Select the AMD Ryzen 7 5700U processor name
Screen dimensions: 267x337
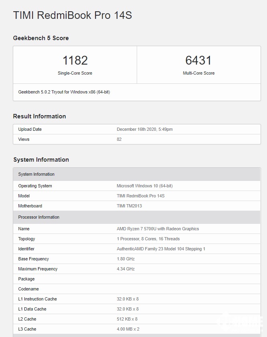(x=158, y=229)
